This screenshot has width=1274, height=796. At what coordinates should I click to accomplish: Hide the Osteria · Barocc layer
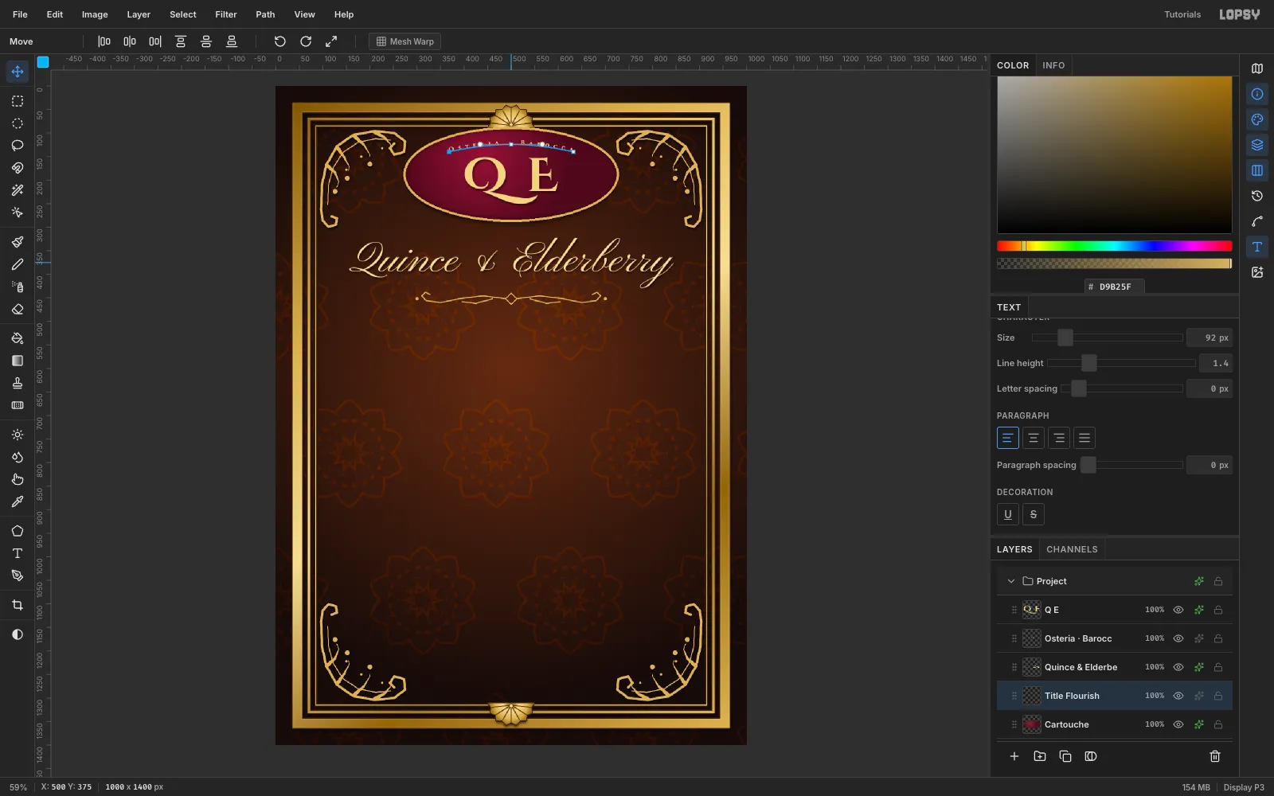(x=1178, y=638)
